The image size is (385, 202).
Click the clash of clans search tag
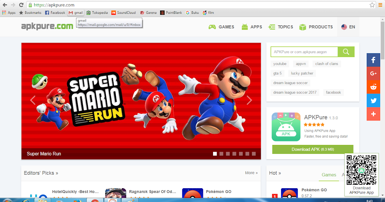click(327, 64)
